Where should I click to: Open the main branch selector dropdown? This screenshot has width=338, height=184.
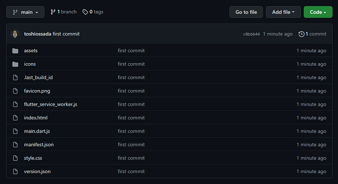coord(25,12)
